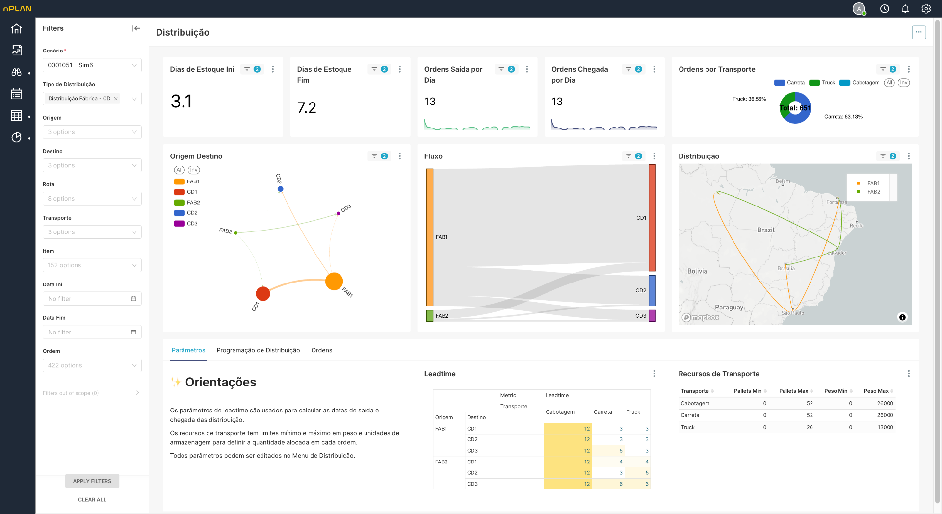Open the Data Ini calendar picker
This screenshot has width=942, height=514.
(x=133, y=299)
